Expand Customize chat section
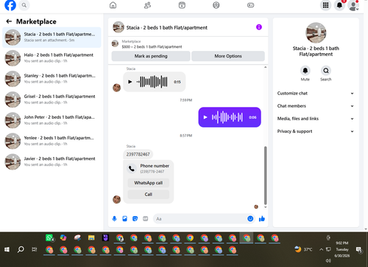Image resolution: width=368 pixels, height=267 pixels. [316, 93]
